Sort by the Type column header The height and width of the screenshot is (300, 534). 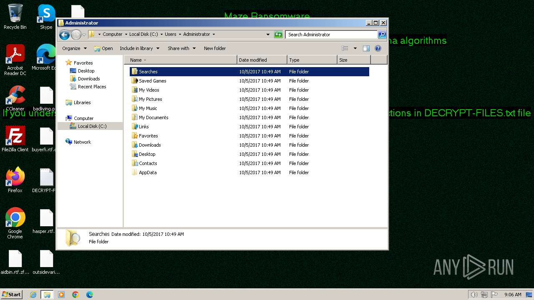pos(312,60)
